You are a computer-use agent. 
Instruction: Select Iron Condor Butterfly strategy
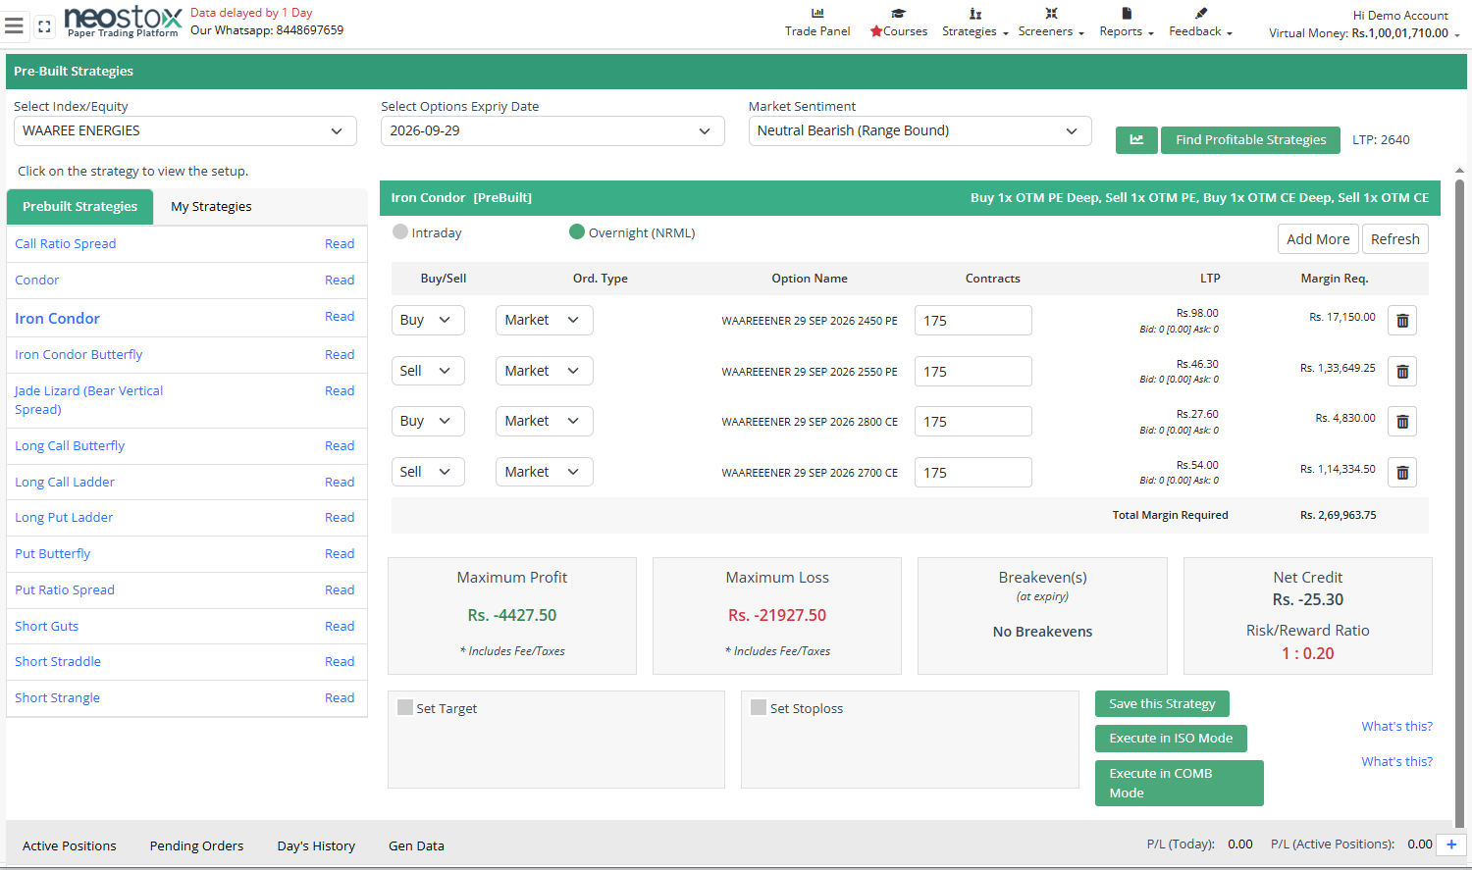point(79,355)
